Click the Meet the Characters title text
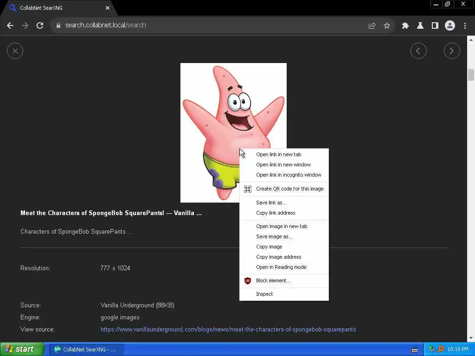Image resolution: width=475 pixels, height=356 pixels. click(x=111, y=213)
